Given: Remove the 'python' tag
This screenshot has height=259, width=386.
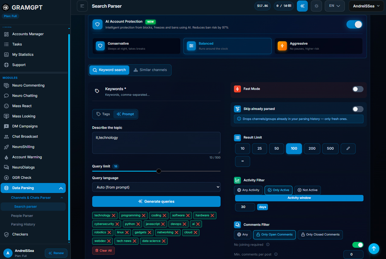Looking at the screenshot, I should coord(138,224).
